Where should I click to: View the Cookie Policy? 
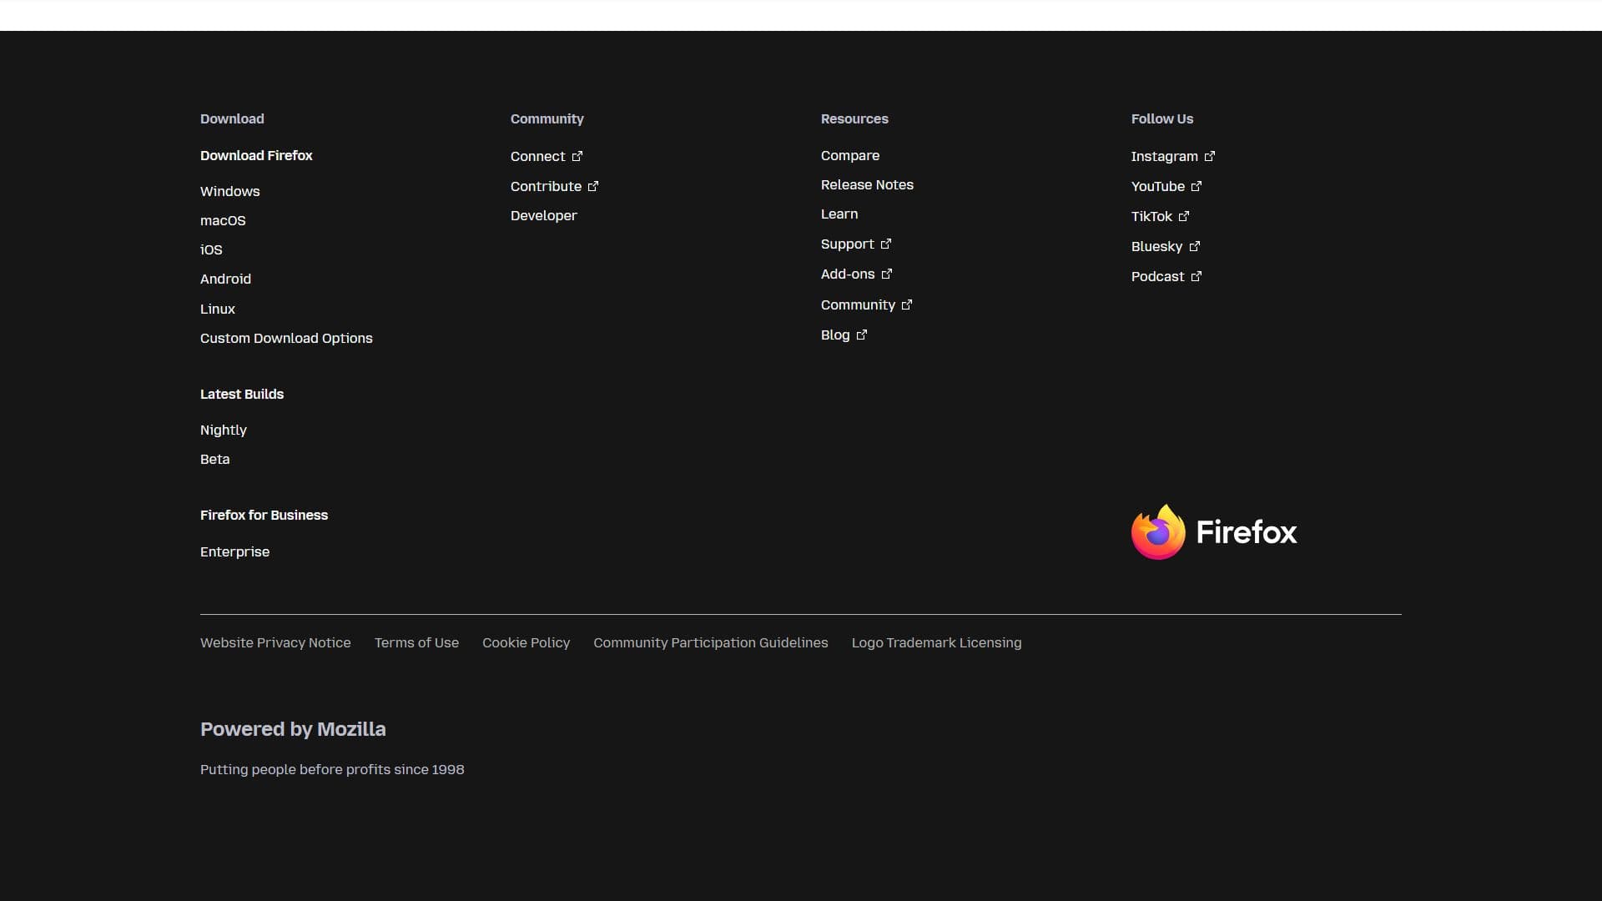point(526,642)
